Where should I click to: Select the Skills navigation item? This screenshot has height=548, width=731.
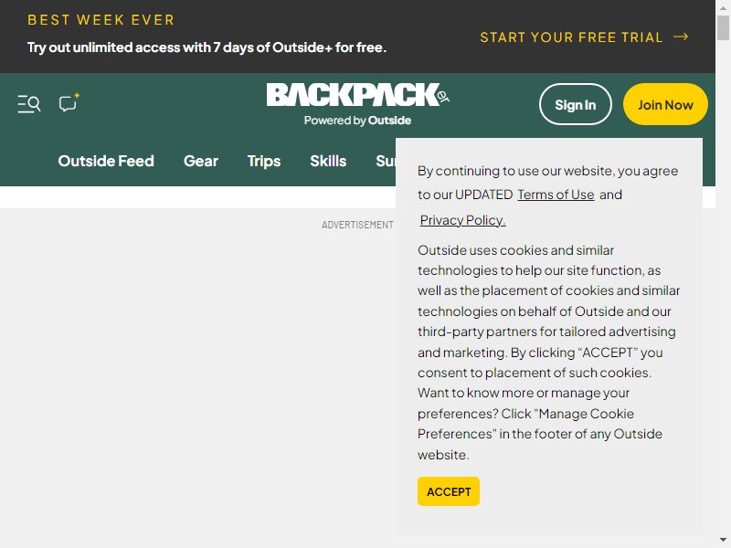click(328, 161)
